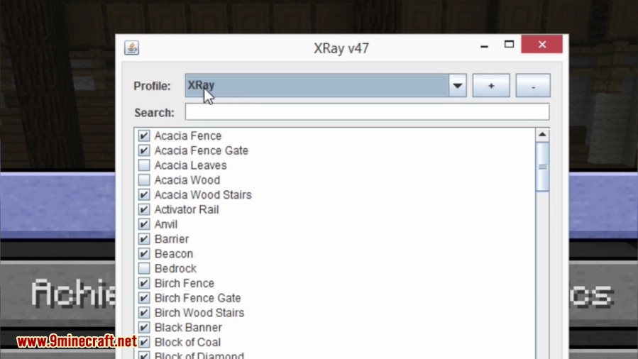Viewport: 638px width, 359px height.
Task: Click the XRay profile combo box
Action: [x=317, y=86]
